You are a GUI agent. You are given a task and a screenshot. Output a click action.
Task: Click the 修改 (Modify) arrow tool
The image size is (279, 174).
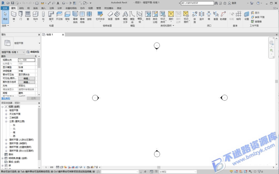pos(5,17)
